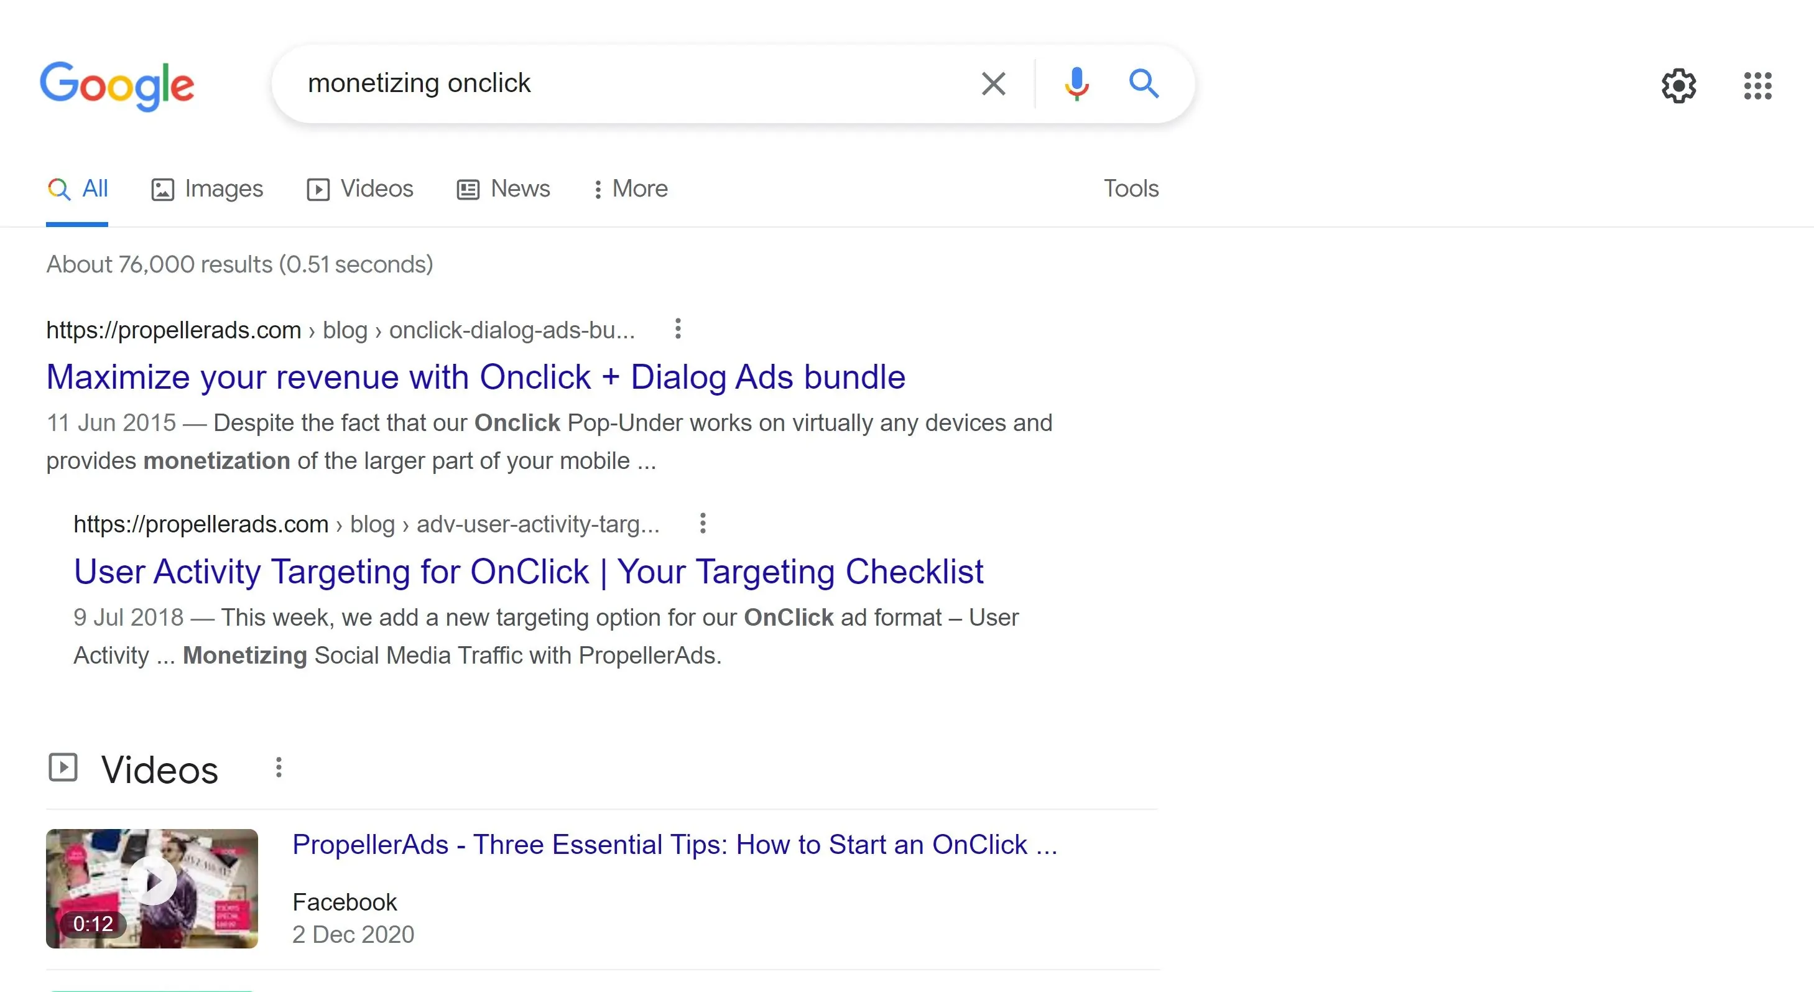The image size is (1814, 992).
Task: Switch to the Videos tab
Action: (x=360, y=188)
